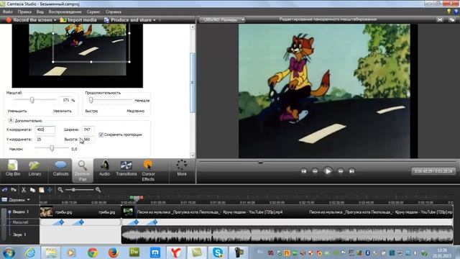Screen dimensions: 460x259
Task: Click the full screen preview icon
Action: (440, 19)
